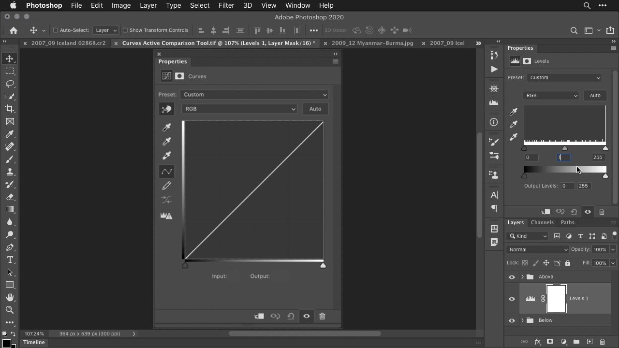Image resolution: width=619 pixels, height=348 pixels.
Task: Expand the Above layer group
Action: [522, 277]
